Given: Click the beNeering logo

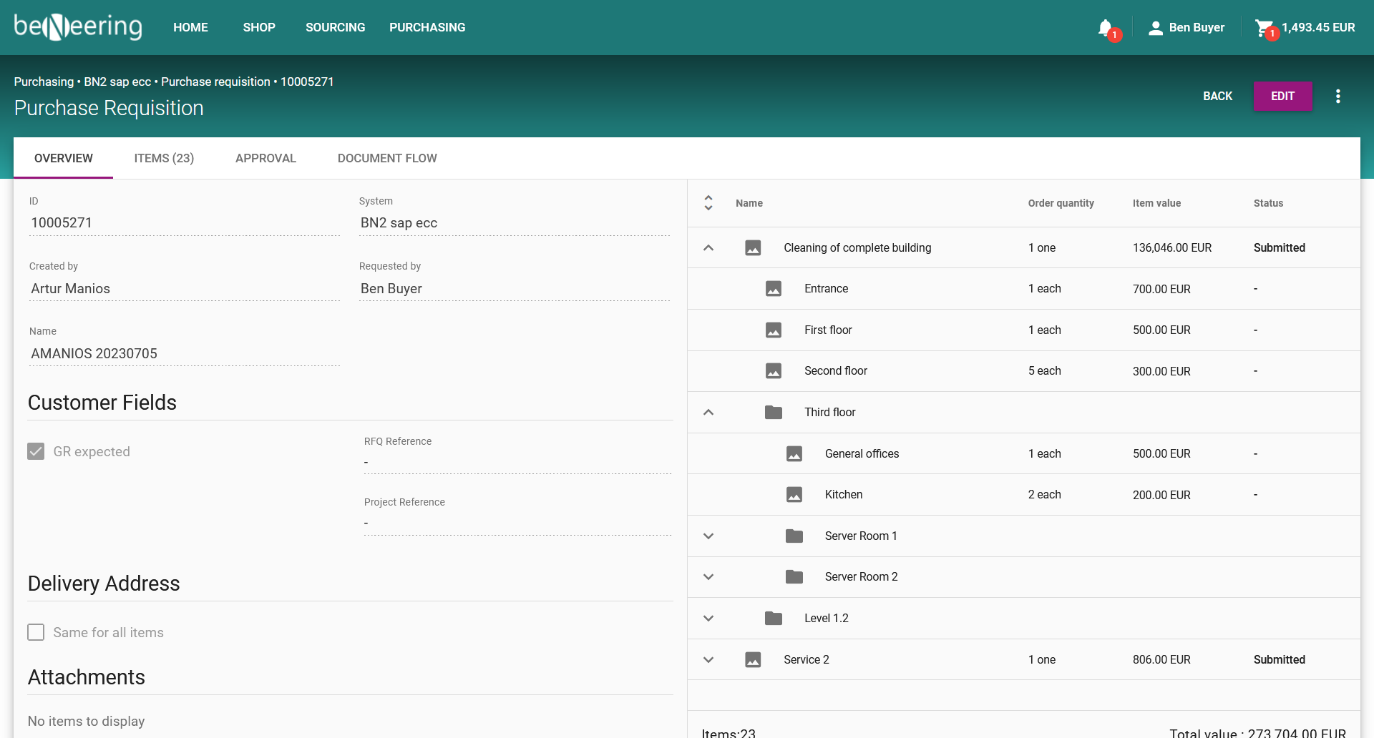Looking at the screenshot, I should tap(78, 27).
